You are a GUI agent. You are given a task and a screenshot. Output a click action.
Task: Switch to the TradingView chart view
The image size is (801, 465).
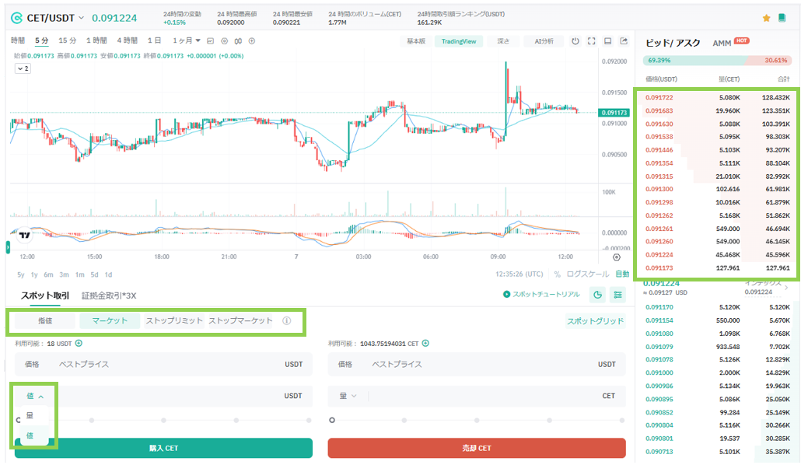459,41
